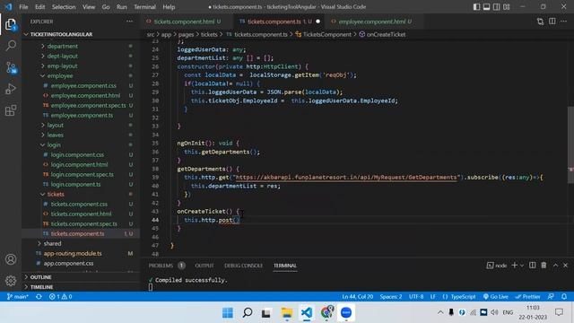Viewport: 574px width, 323px height.
Task: Change indentation via Spaces: 2
Action: click(x=391, y=297)
